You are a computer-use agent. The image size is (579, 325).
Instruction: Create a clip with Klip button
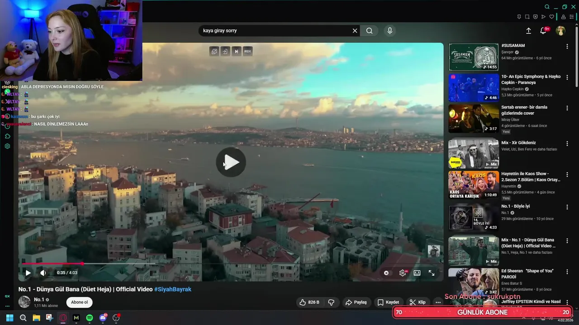(418, 302)
